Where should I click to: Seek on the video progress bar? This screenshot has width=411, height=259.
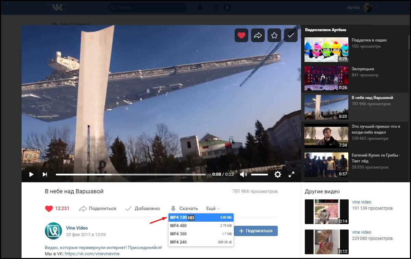[131, 174]
